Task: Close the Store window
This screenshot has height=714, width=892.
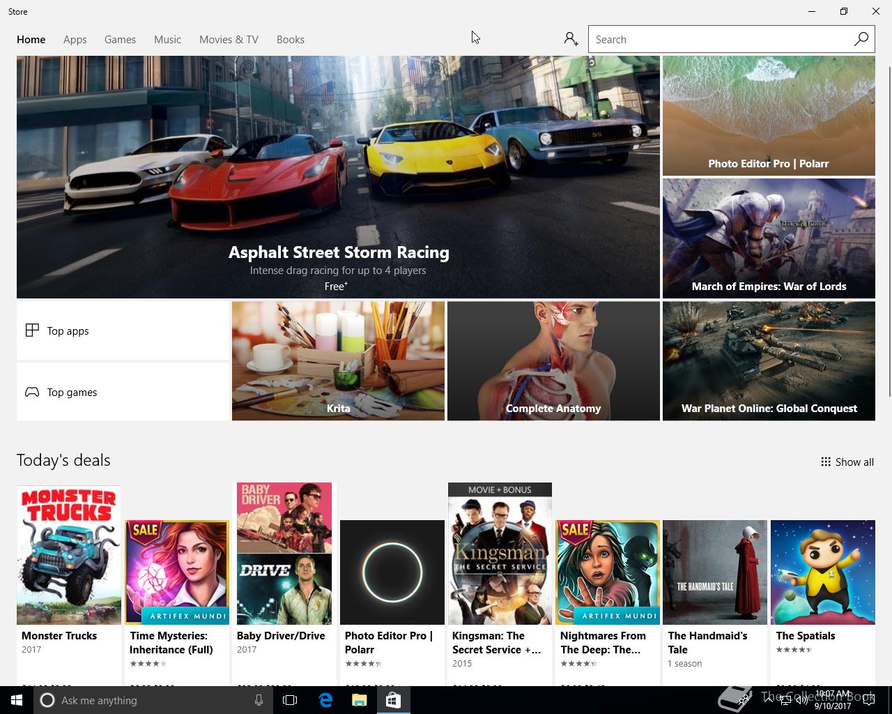Action: (x=876, y=11)
